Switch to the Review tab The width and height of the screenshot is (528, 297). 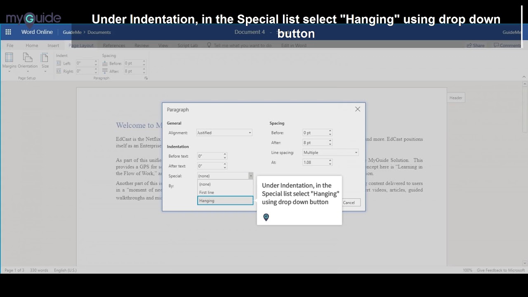(141, 45)
